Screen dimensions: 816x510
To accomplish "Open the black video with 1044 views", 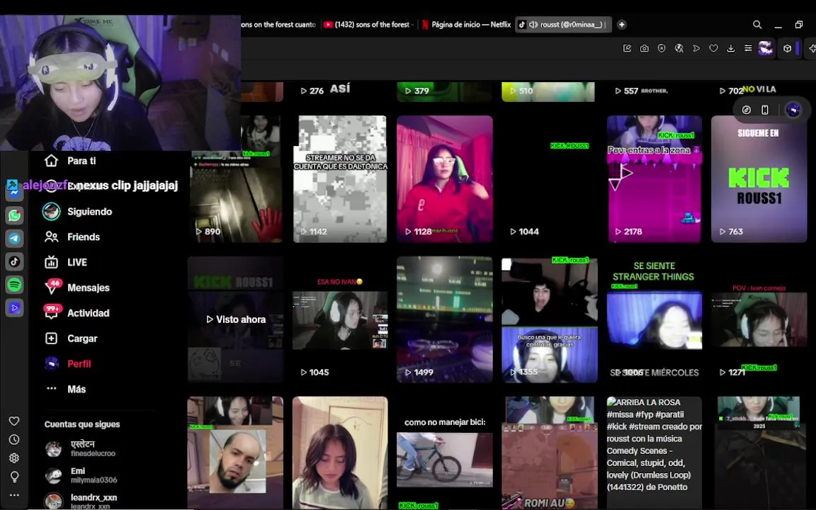I will click(x=549, y=179).
